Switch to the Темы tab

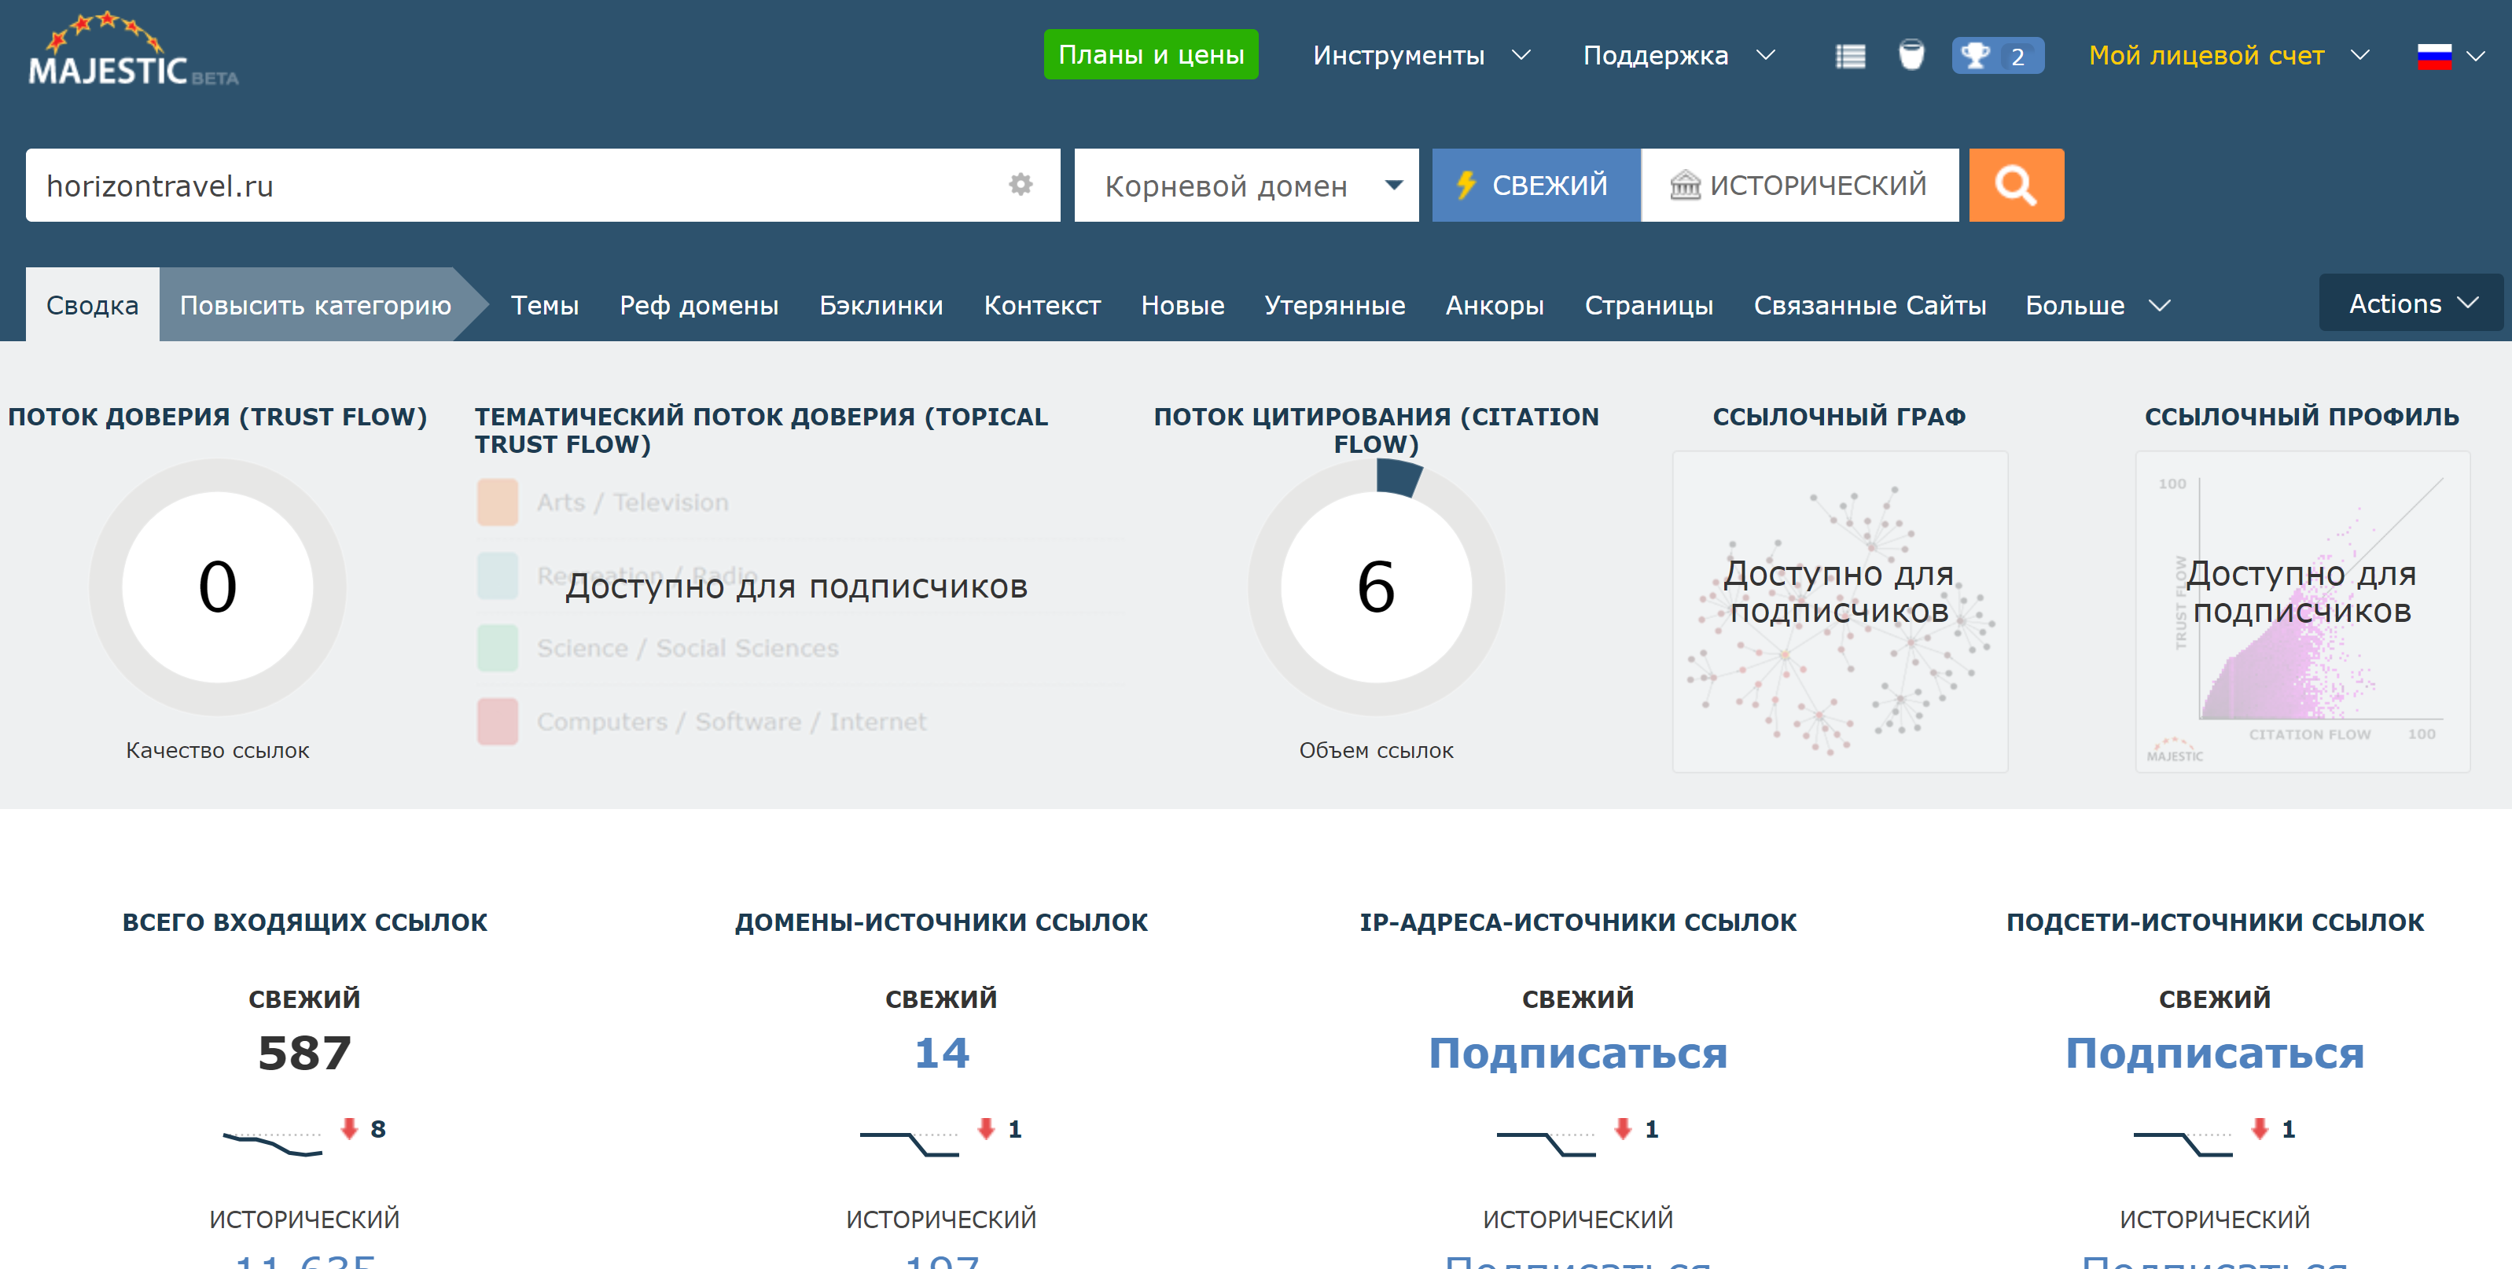pos(544,305)
